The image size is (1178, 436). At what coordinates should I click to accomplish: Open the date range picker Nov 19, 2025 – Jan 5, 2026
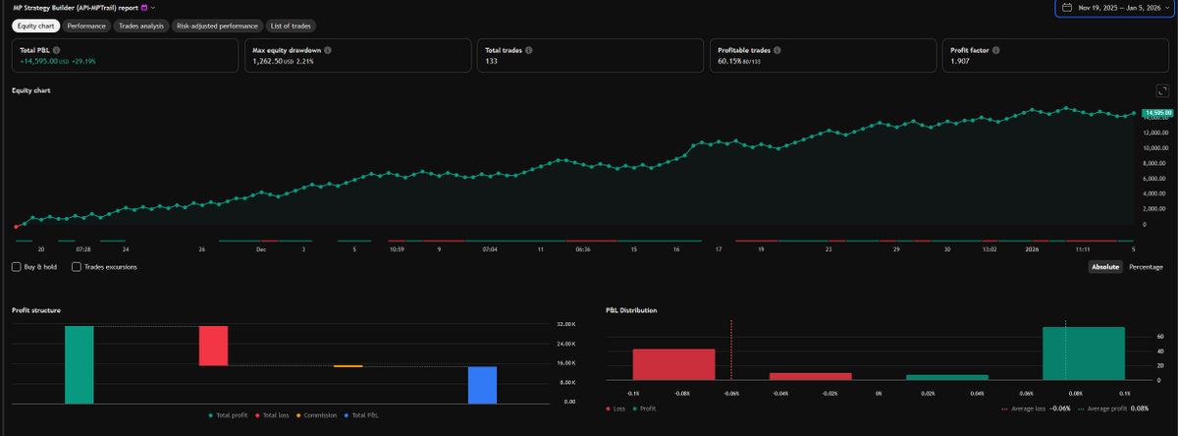(x=1114, y=8)
